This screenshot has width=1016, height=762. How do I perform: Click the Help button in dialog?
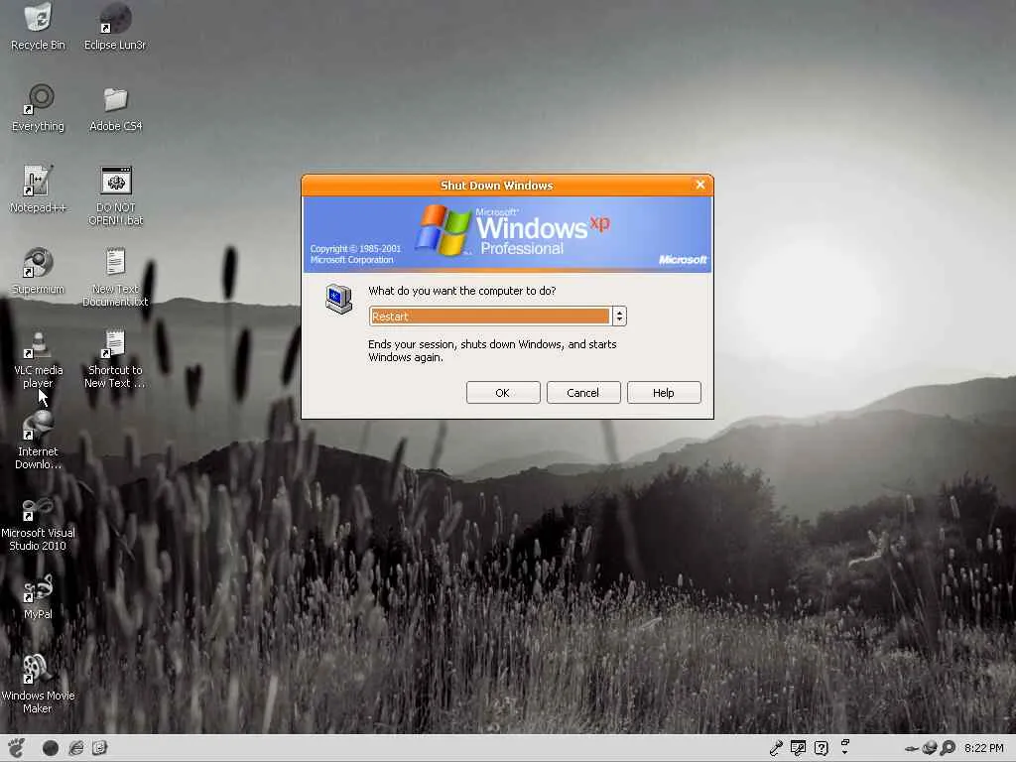664,393
